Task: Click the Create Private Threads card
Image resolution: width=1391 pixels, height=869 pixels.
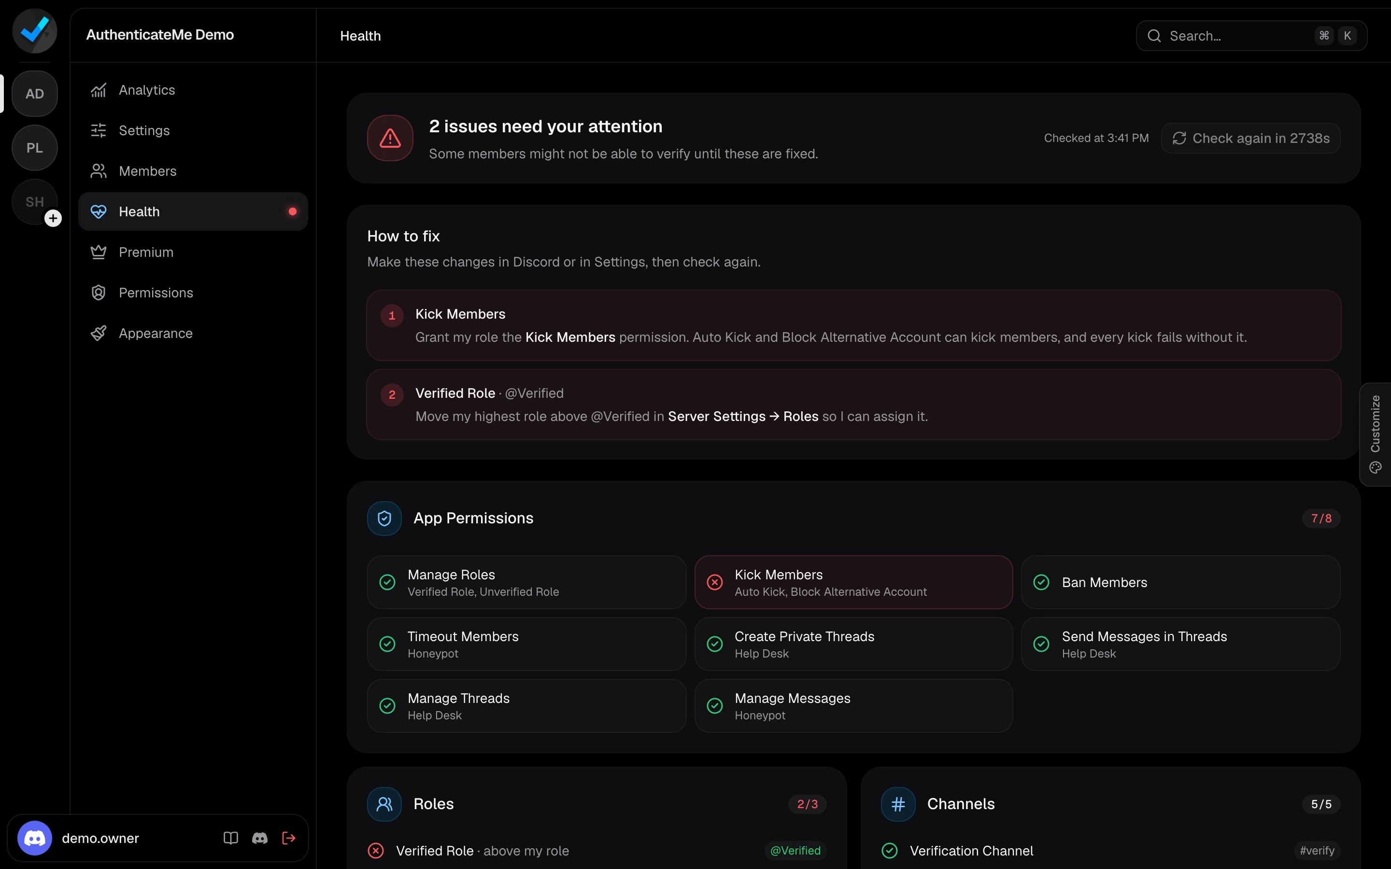Action: pos(853,645)
